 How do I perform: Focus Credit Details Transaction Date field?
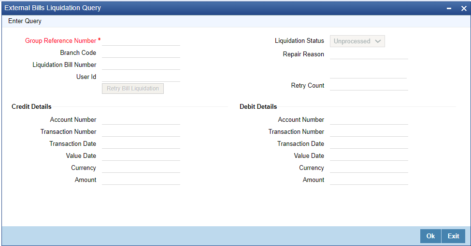coord(141,143)
